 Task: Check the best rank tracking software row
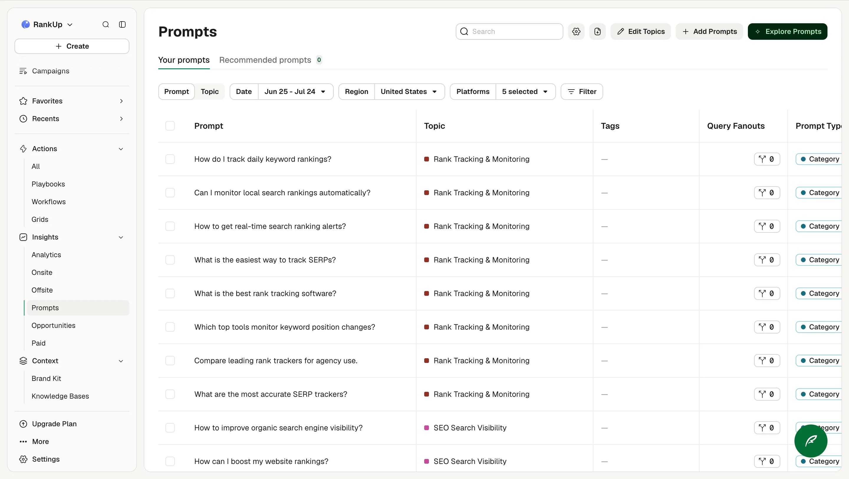click(x=170, y=293)
